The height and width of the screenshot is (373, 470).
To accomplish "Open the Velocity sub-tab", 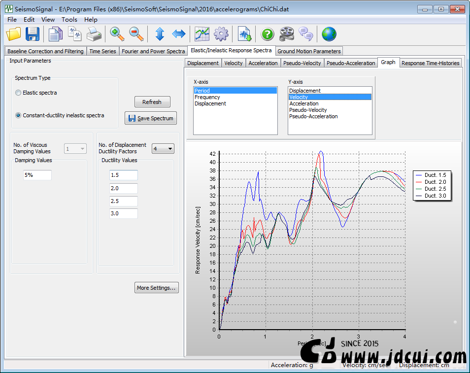I will pyautogui.click(x=234, y=63).
